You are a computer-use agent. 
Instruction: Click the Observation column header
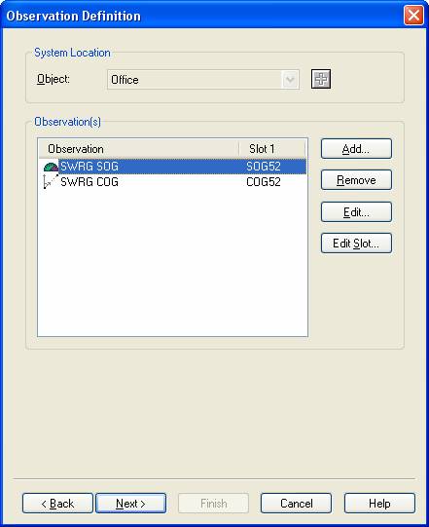[x=139, y=149]
